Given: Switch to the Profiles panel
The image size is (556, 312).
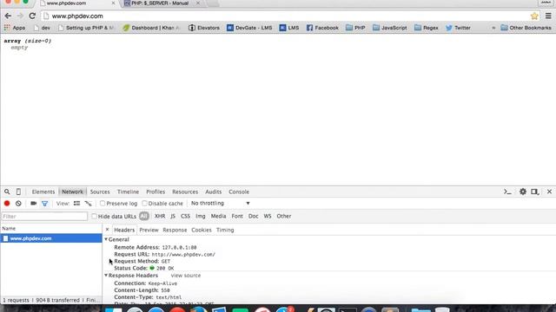Looking at the screenshot, I should tap(156, 192).
